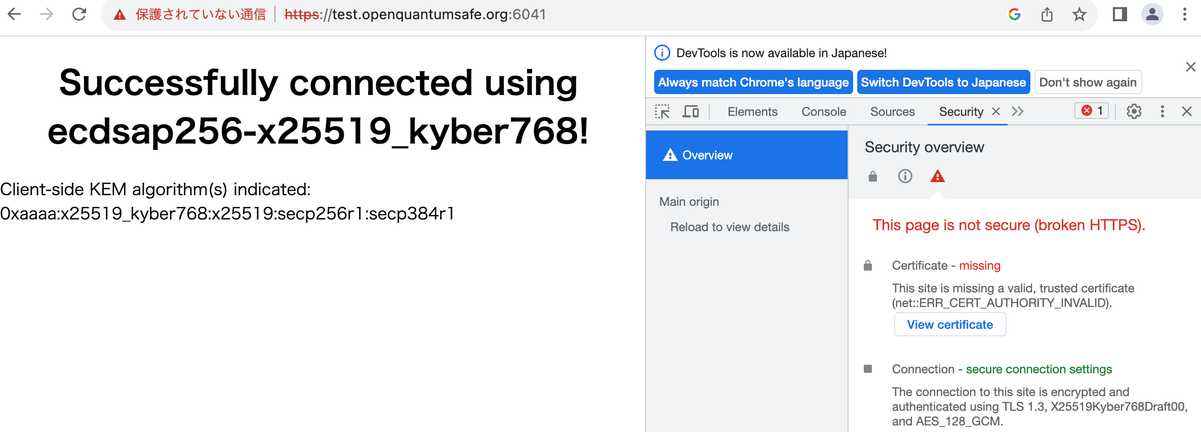1201x432 pixels.
Task: Toggle the browser side panel icon
Action: click(1119, 14)
